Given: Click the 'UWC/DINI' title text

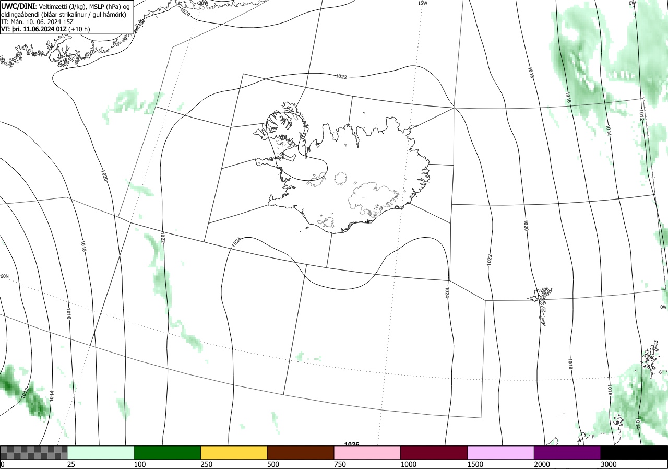Looking at the screenshot, I should point(18,6).
